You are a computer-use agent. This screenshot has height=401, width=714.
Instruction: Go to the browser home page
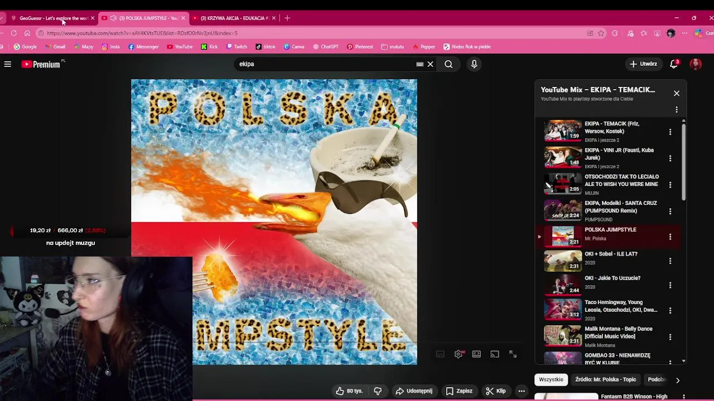click(x=27, y=33)
